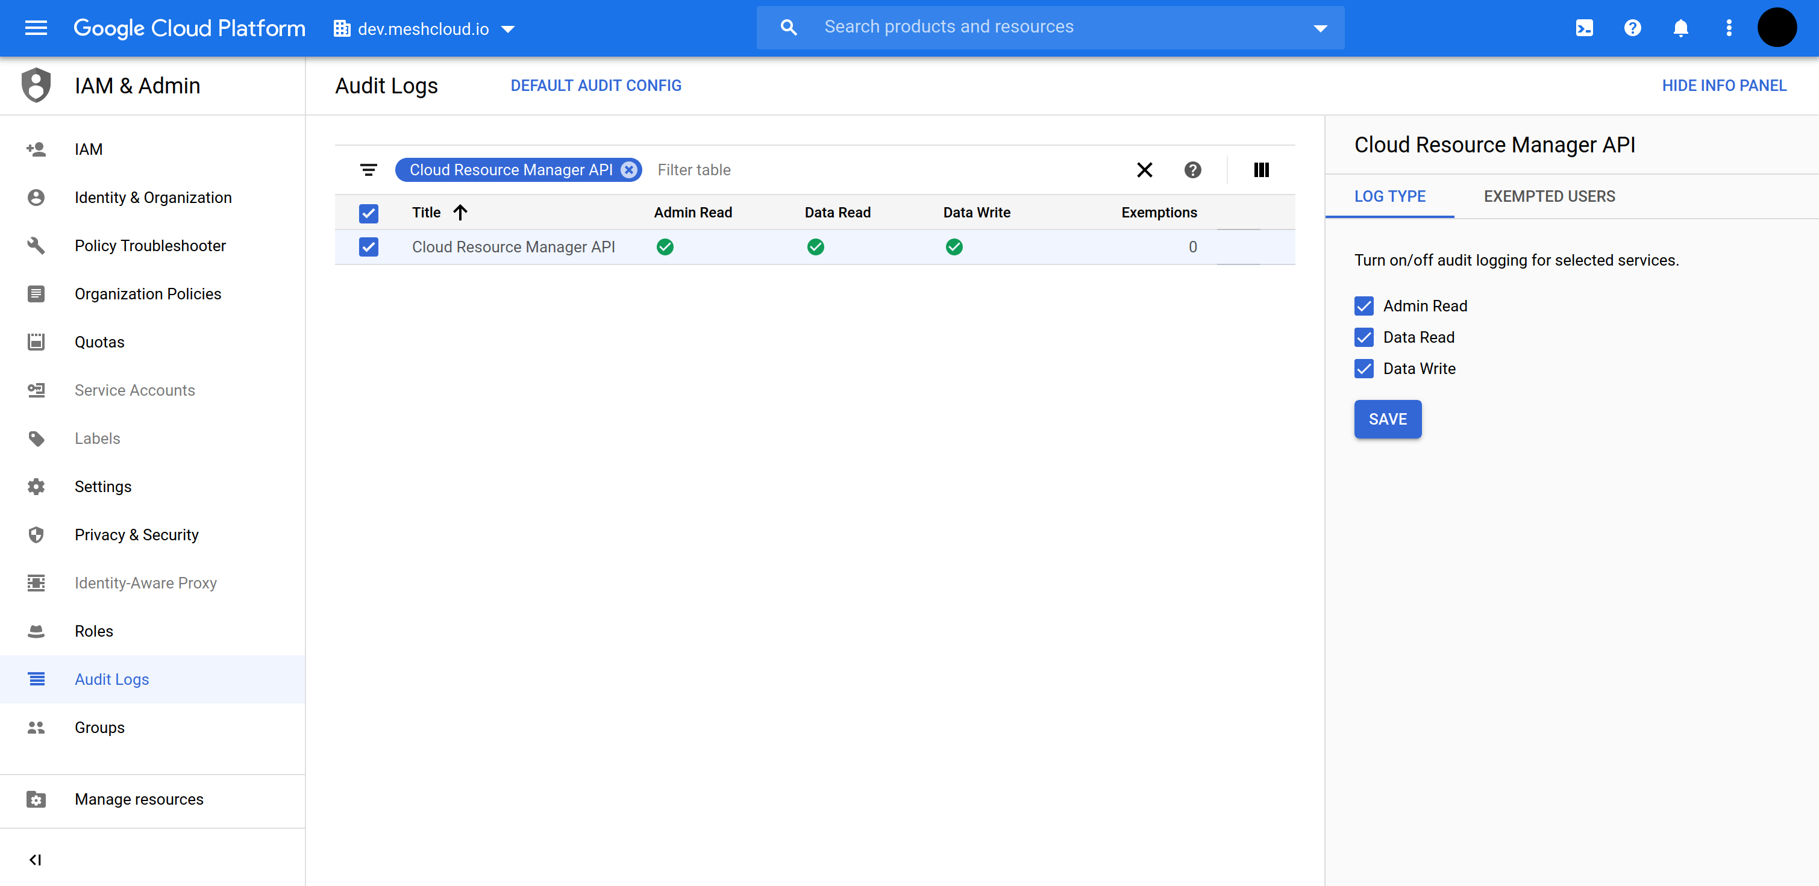The width and height of the screenshot is (1819, 886).
Task: Activate Cloud Shell icon
Action: pos(1584,28)
